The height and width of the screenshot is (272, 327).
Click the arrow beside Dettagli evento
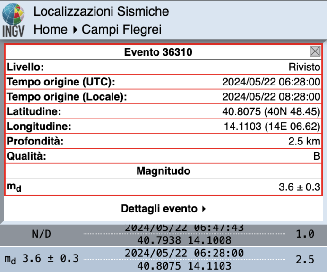[204, 208]
